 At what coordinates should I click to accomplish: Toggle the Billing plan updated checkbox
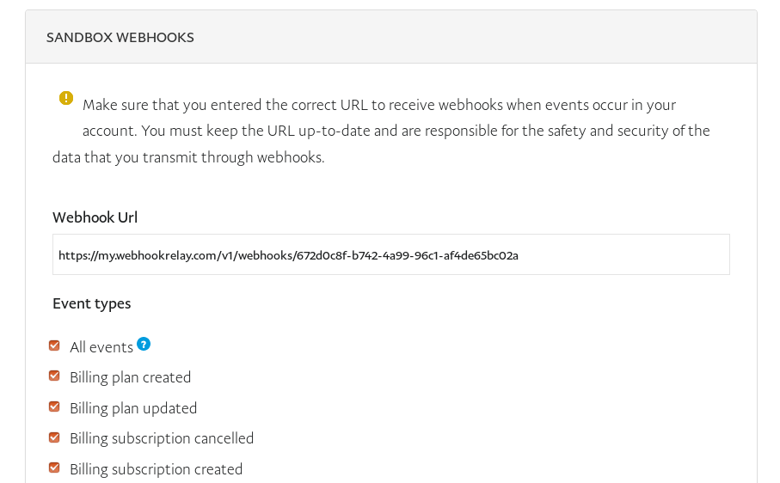(x=54, y=407)
